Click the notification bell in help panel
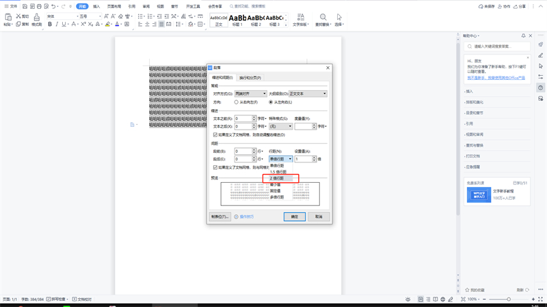The width and height of the screenshot is (547, 307). pyautogui.click(x=523, y=36)
